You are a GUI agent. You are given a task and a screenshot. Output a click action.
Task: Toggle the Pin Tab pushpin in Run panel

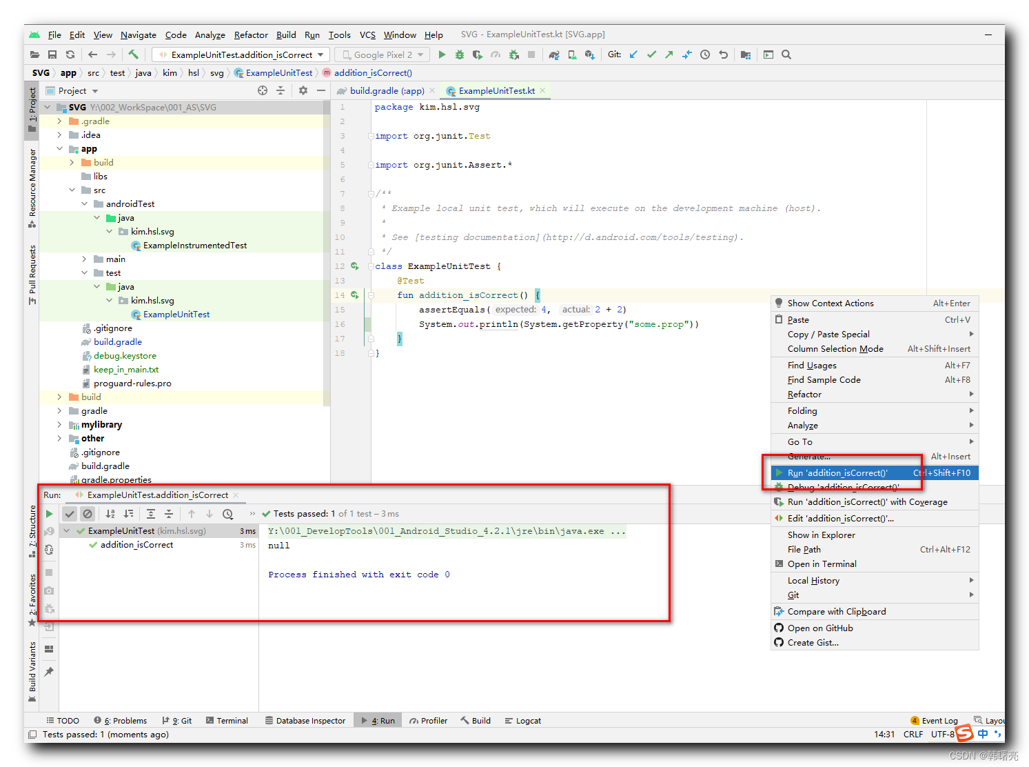[49, 672]
